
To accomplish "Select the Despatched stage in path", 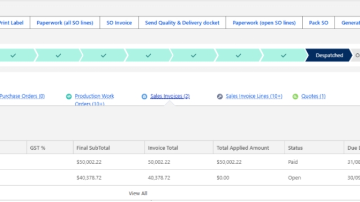I will (329, 55).
